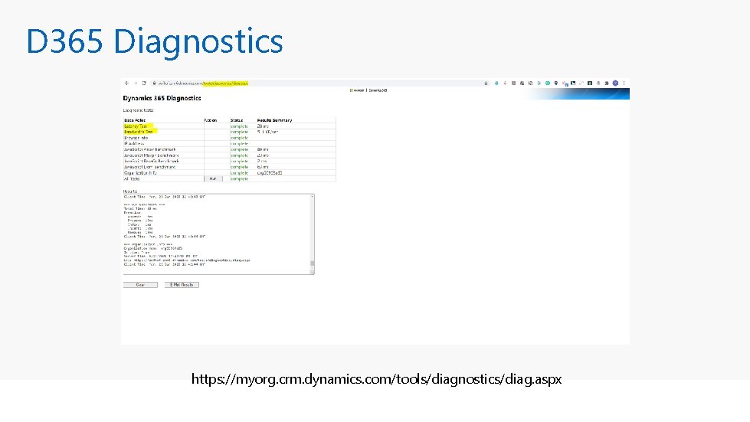Click the browser forward arrow
This screenshot has height=422, width=750.
point(136,83)
